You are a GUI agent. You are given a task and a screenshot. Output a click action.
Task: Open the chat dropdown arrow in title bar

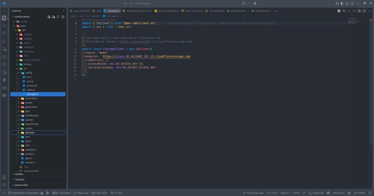[248, 3]
